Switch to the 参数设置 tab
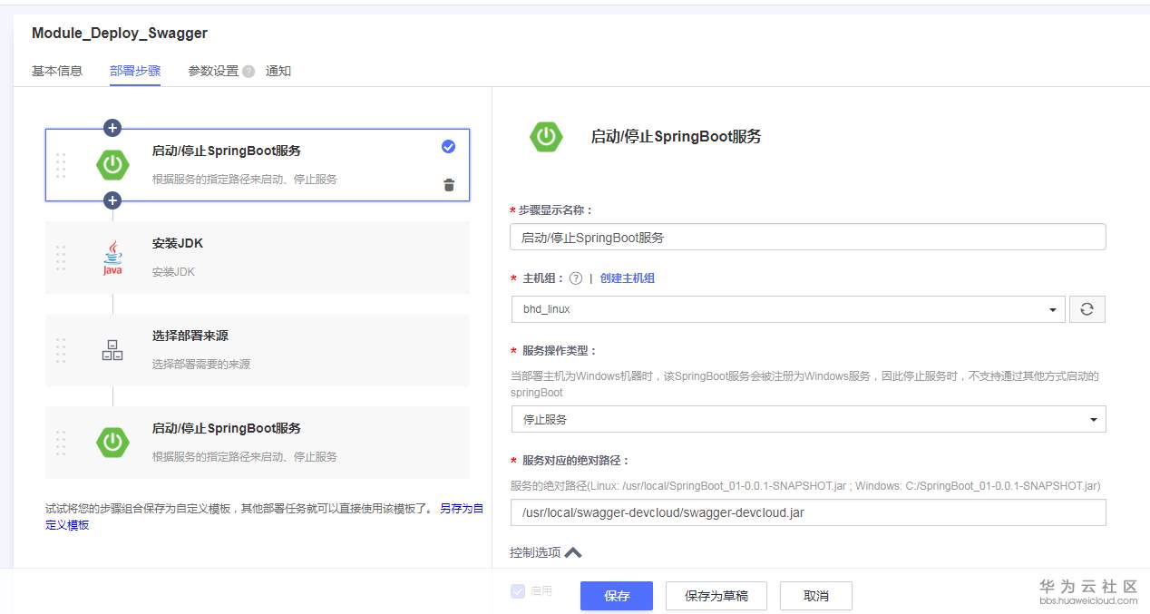1150x614 pixels. click(x=210, y=71)
